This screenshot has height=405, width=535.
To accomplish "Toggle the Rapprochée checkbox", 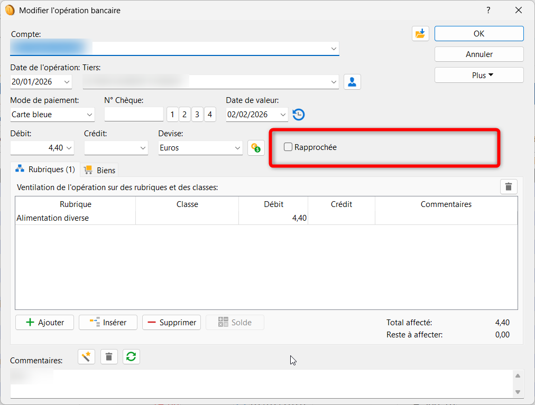I will (x=288, y=147).
